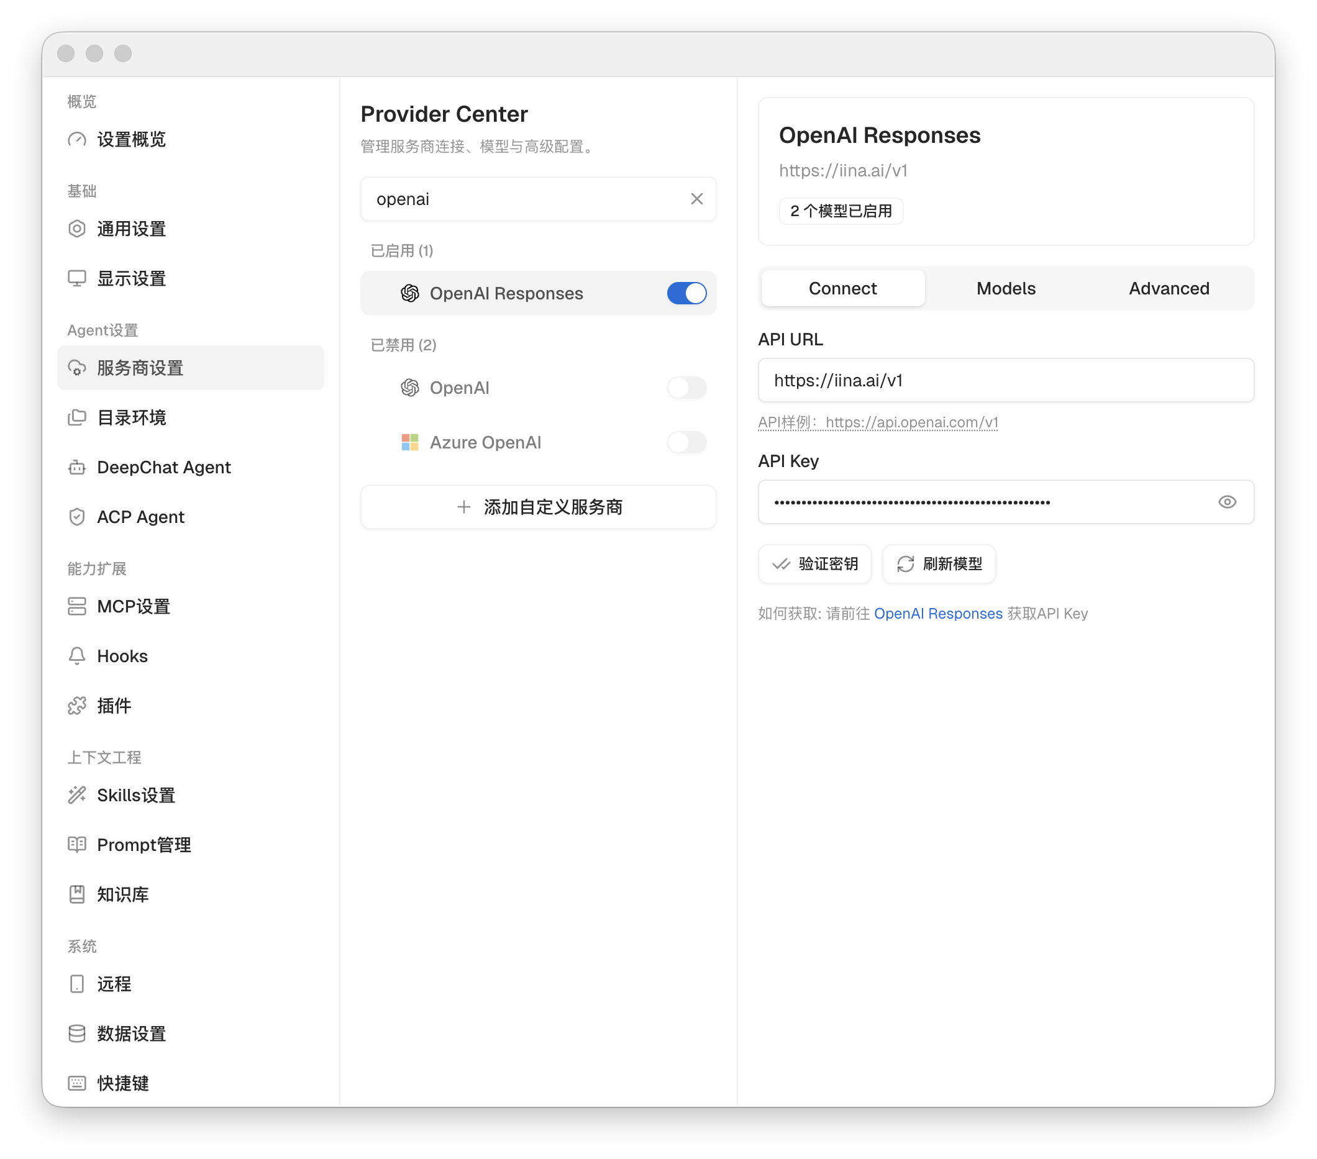Click the refresh arrows icon in 刷新模型
Screen dimensions: 1317x1159
pos(905,564)
